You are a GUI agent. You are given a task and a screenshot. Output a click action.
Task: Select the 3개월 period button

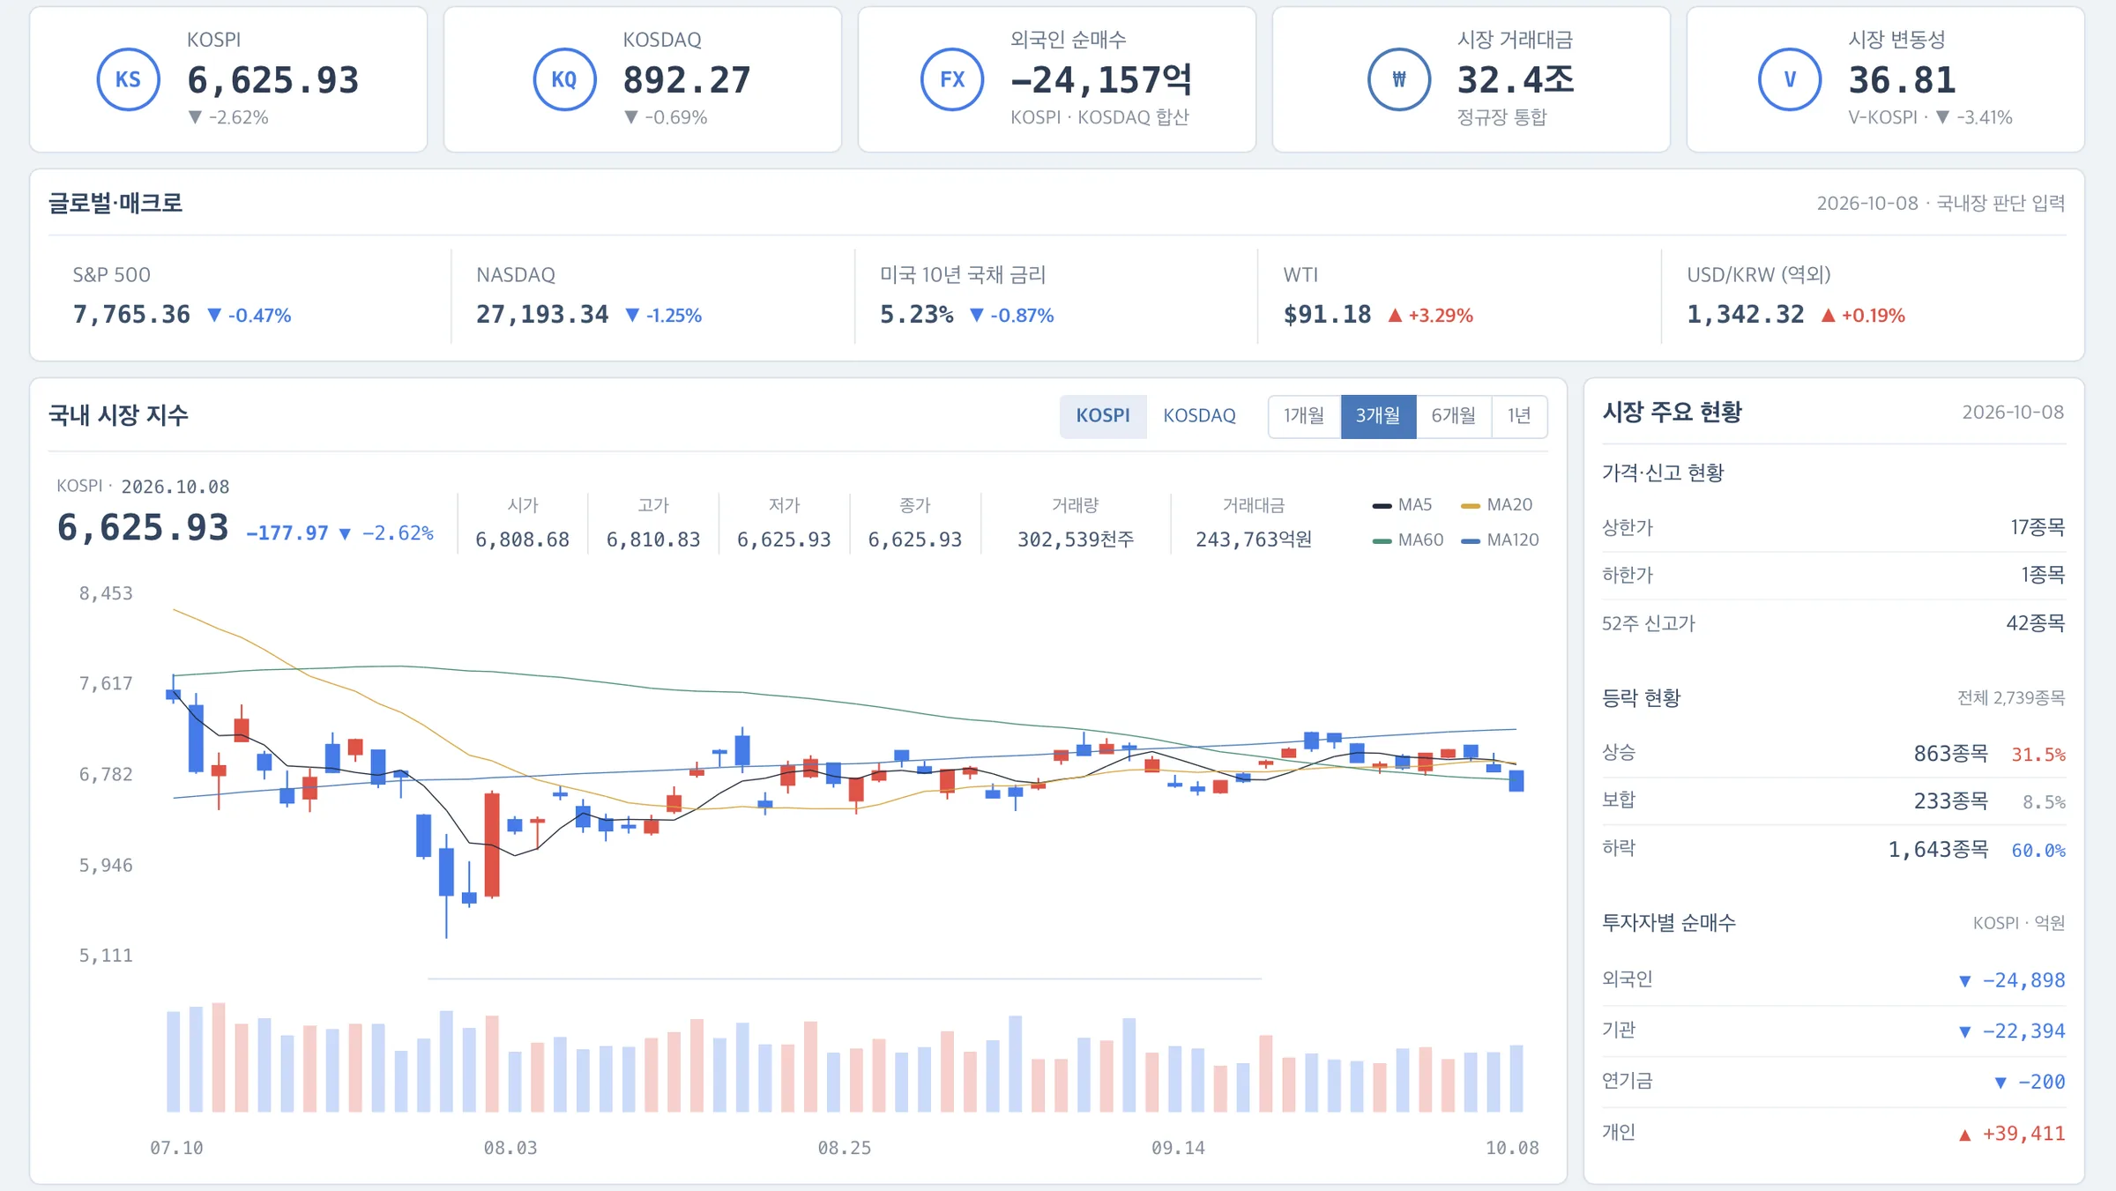click(1378, 416)
